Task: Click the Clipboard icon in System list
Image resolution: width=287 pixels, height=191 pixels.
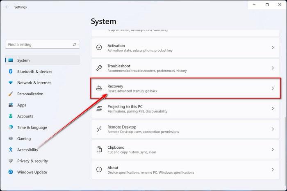Action: (x=99, y=149)
